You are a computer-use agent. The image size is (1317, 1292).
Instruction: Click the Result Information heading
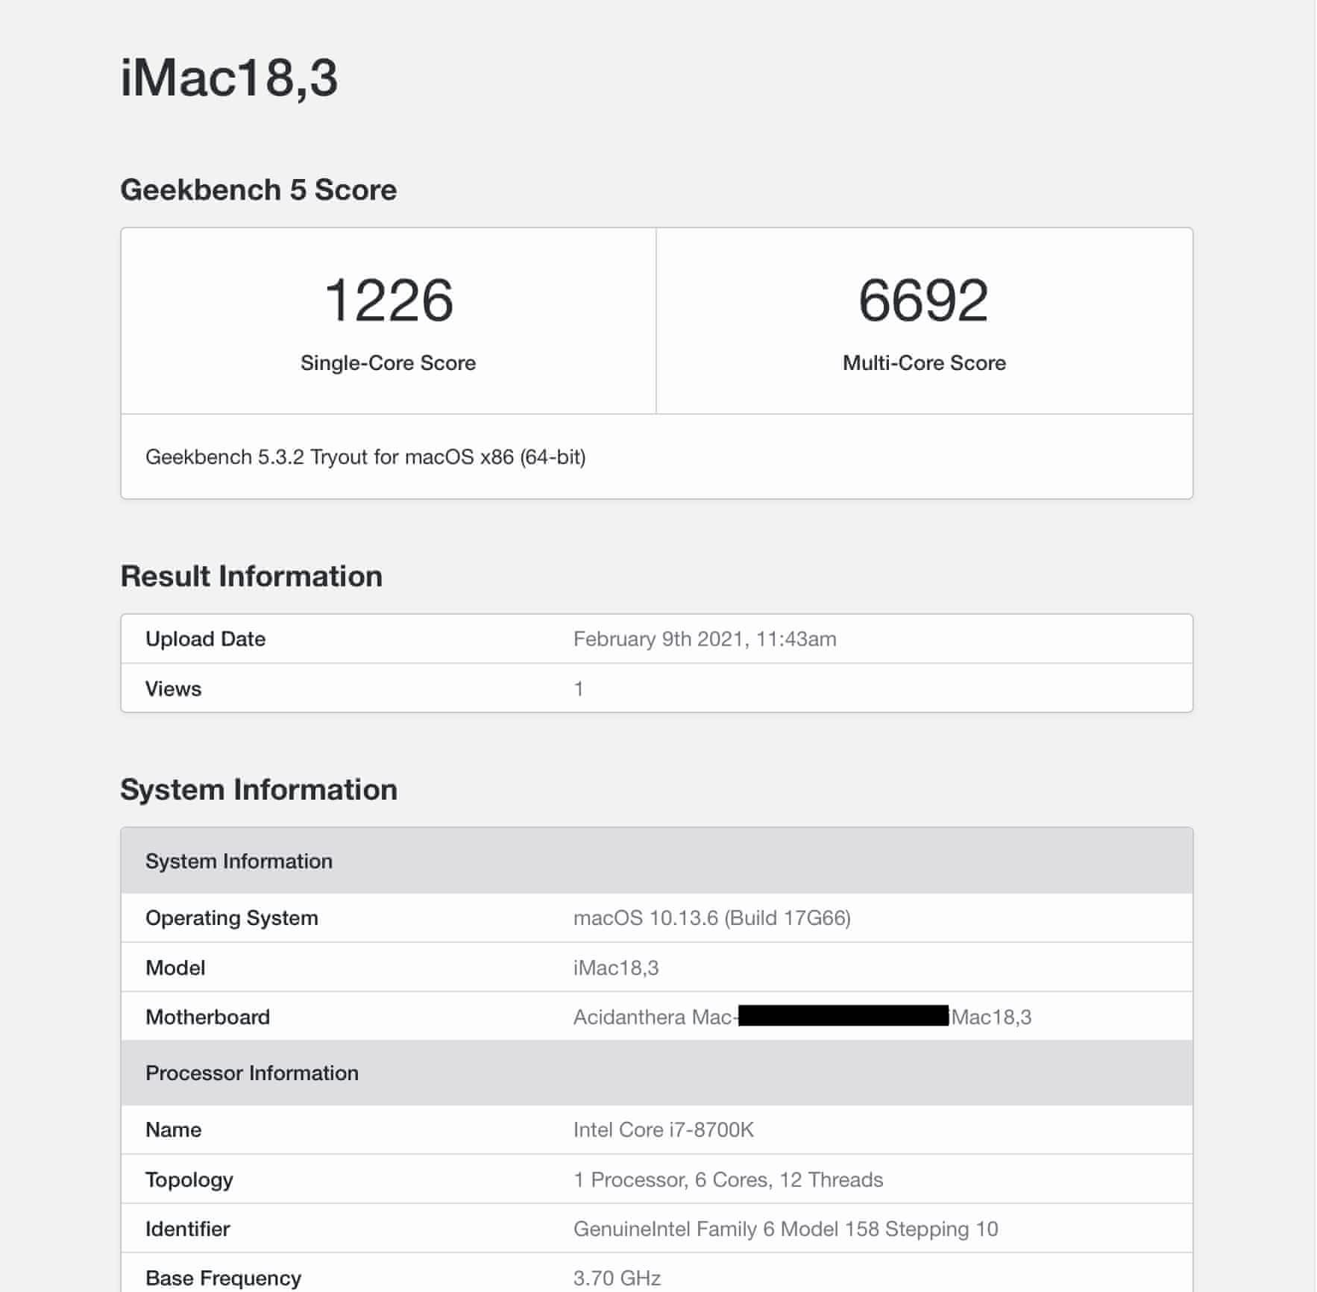coord(251,577)
